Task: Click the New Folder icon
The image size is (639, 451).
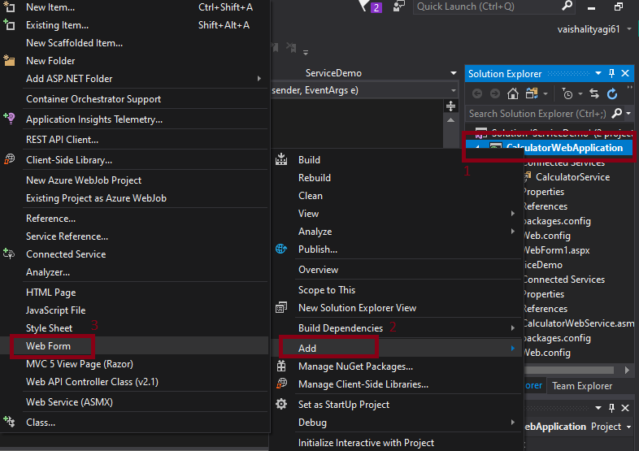Action: tap(9, 61)
